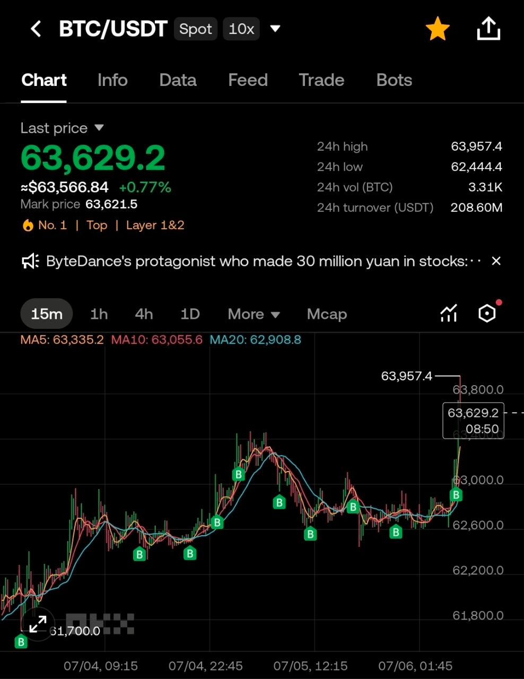The width and height of the screenshot is (524, 679).
Task: Expand chart to fullscreen icon
Action: point(38,624)
